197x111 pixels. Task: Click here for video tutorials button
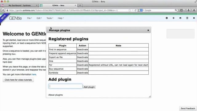[18, 80]
